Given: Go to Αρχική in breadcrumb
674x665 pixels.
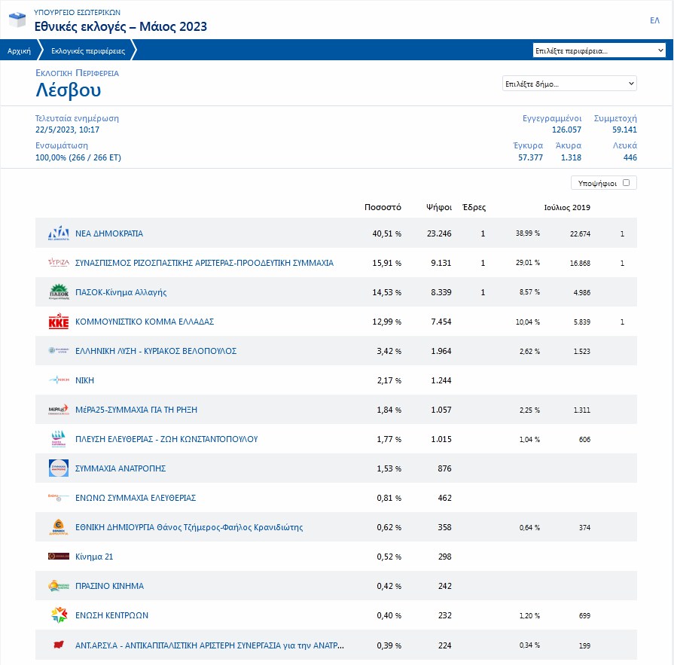Looking at the screenshot, I should pyautogui.click(x=19, y=50).
